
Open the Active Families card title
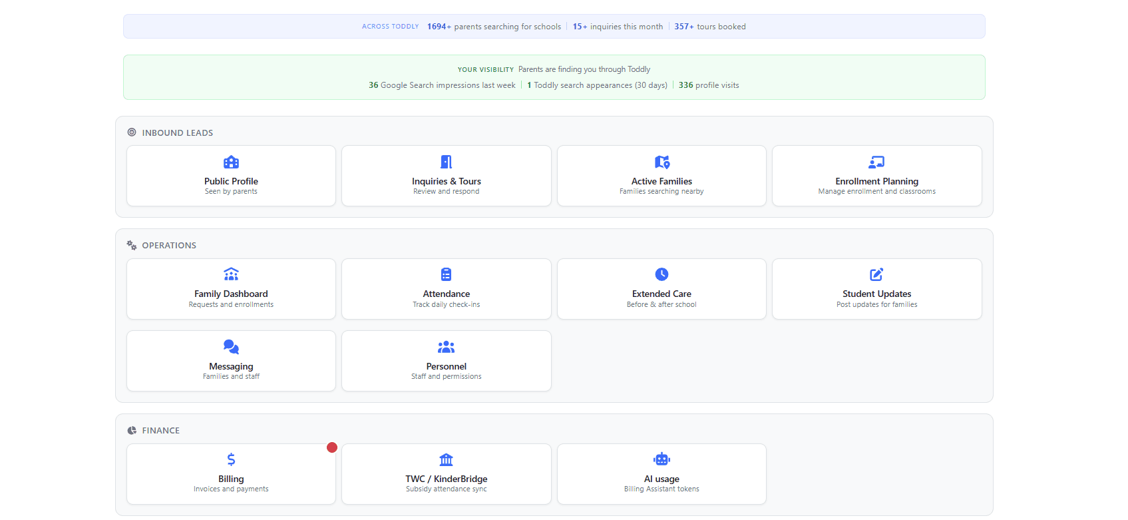tap(661, 181)
